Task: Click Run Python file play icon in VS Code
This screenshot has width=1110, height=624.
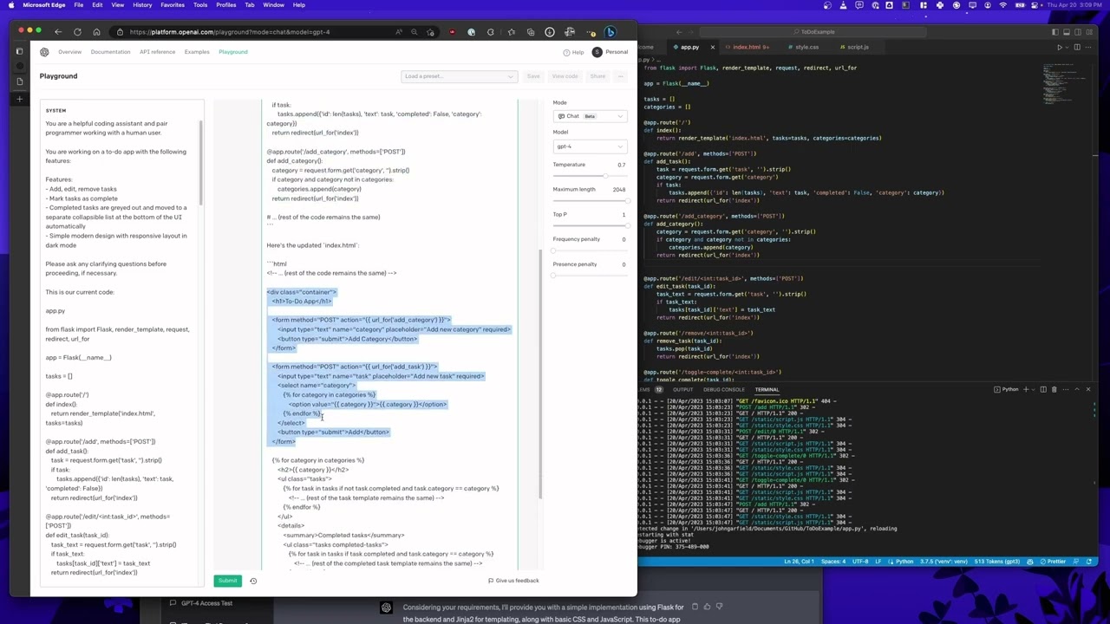Action: point(1059,47)
